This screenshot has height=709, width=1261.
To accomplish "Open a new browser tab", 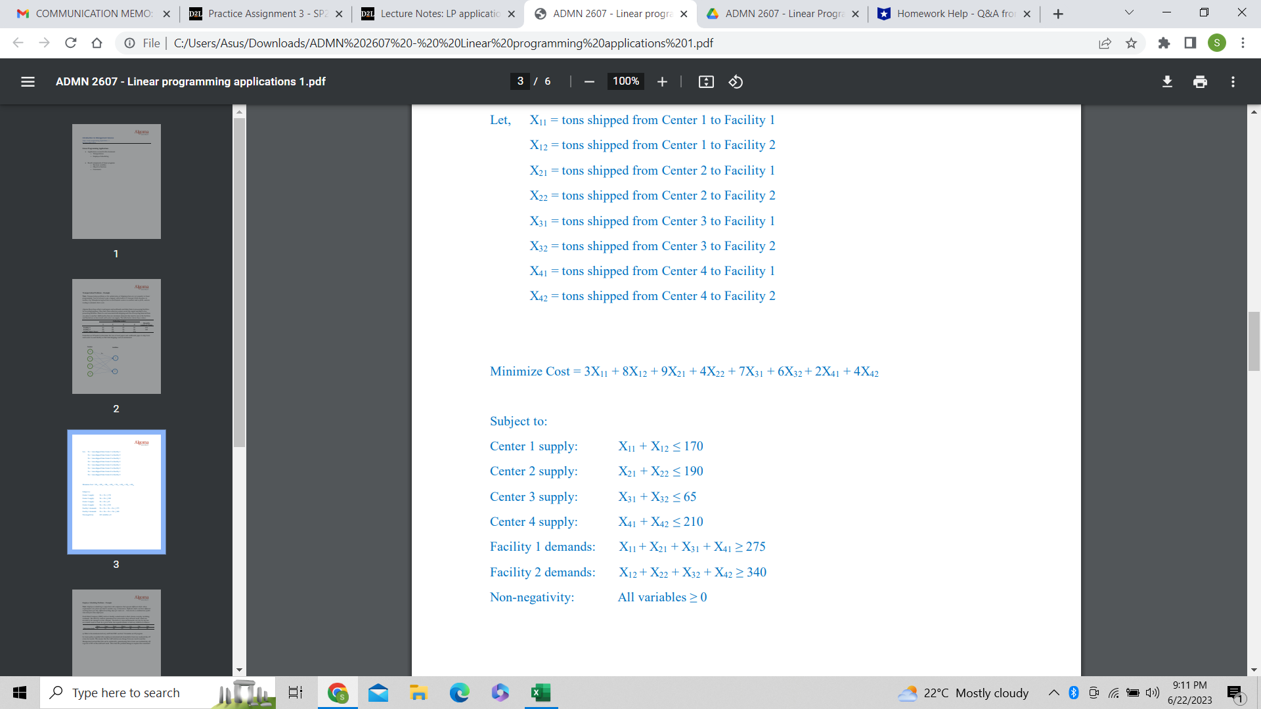I will (1058, 13).
